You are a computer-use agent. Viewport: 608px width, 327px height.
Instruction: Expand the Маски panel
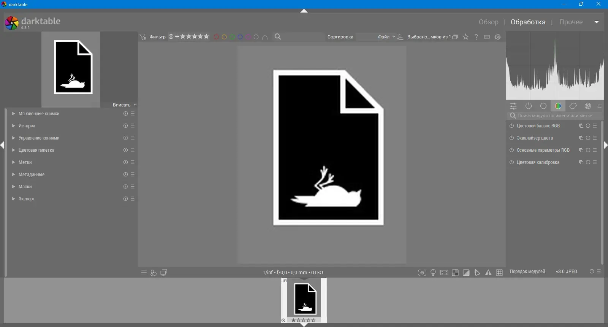click(x=14, y=187)
